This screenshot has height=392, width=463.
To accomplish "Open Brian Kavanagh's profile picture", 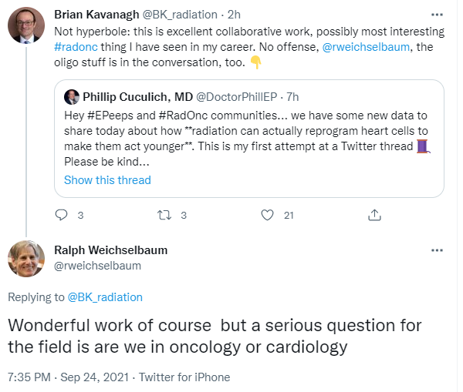I will click(25, 25).
